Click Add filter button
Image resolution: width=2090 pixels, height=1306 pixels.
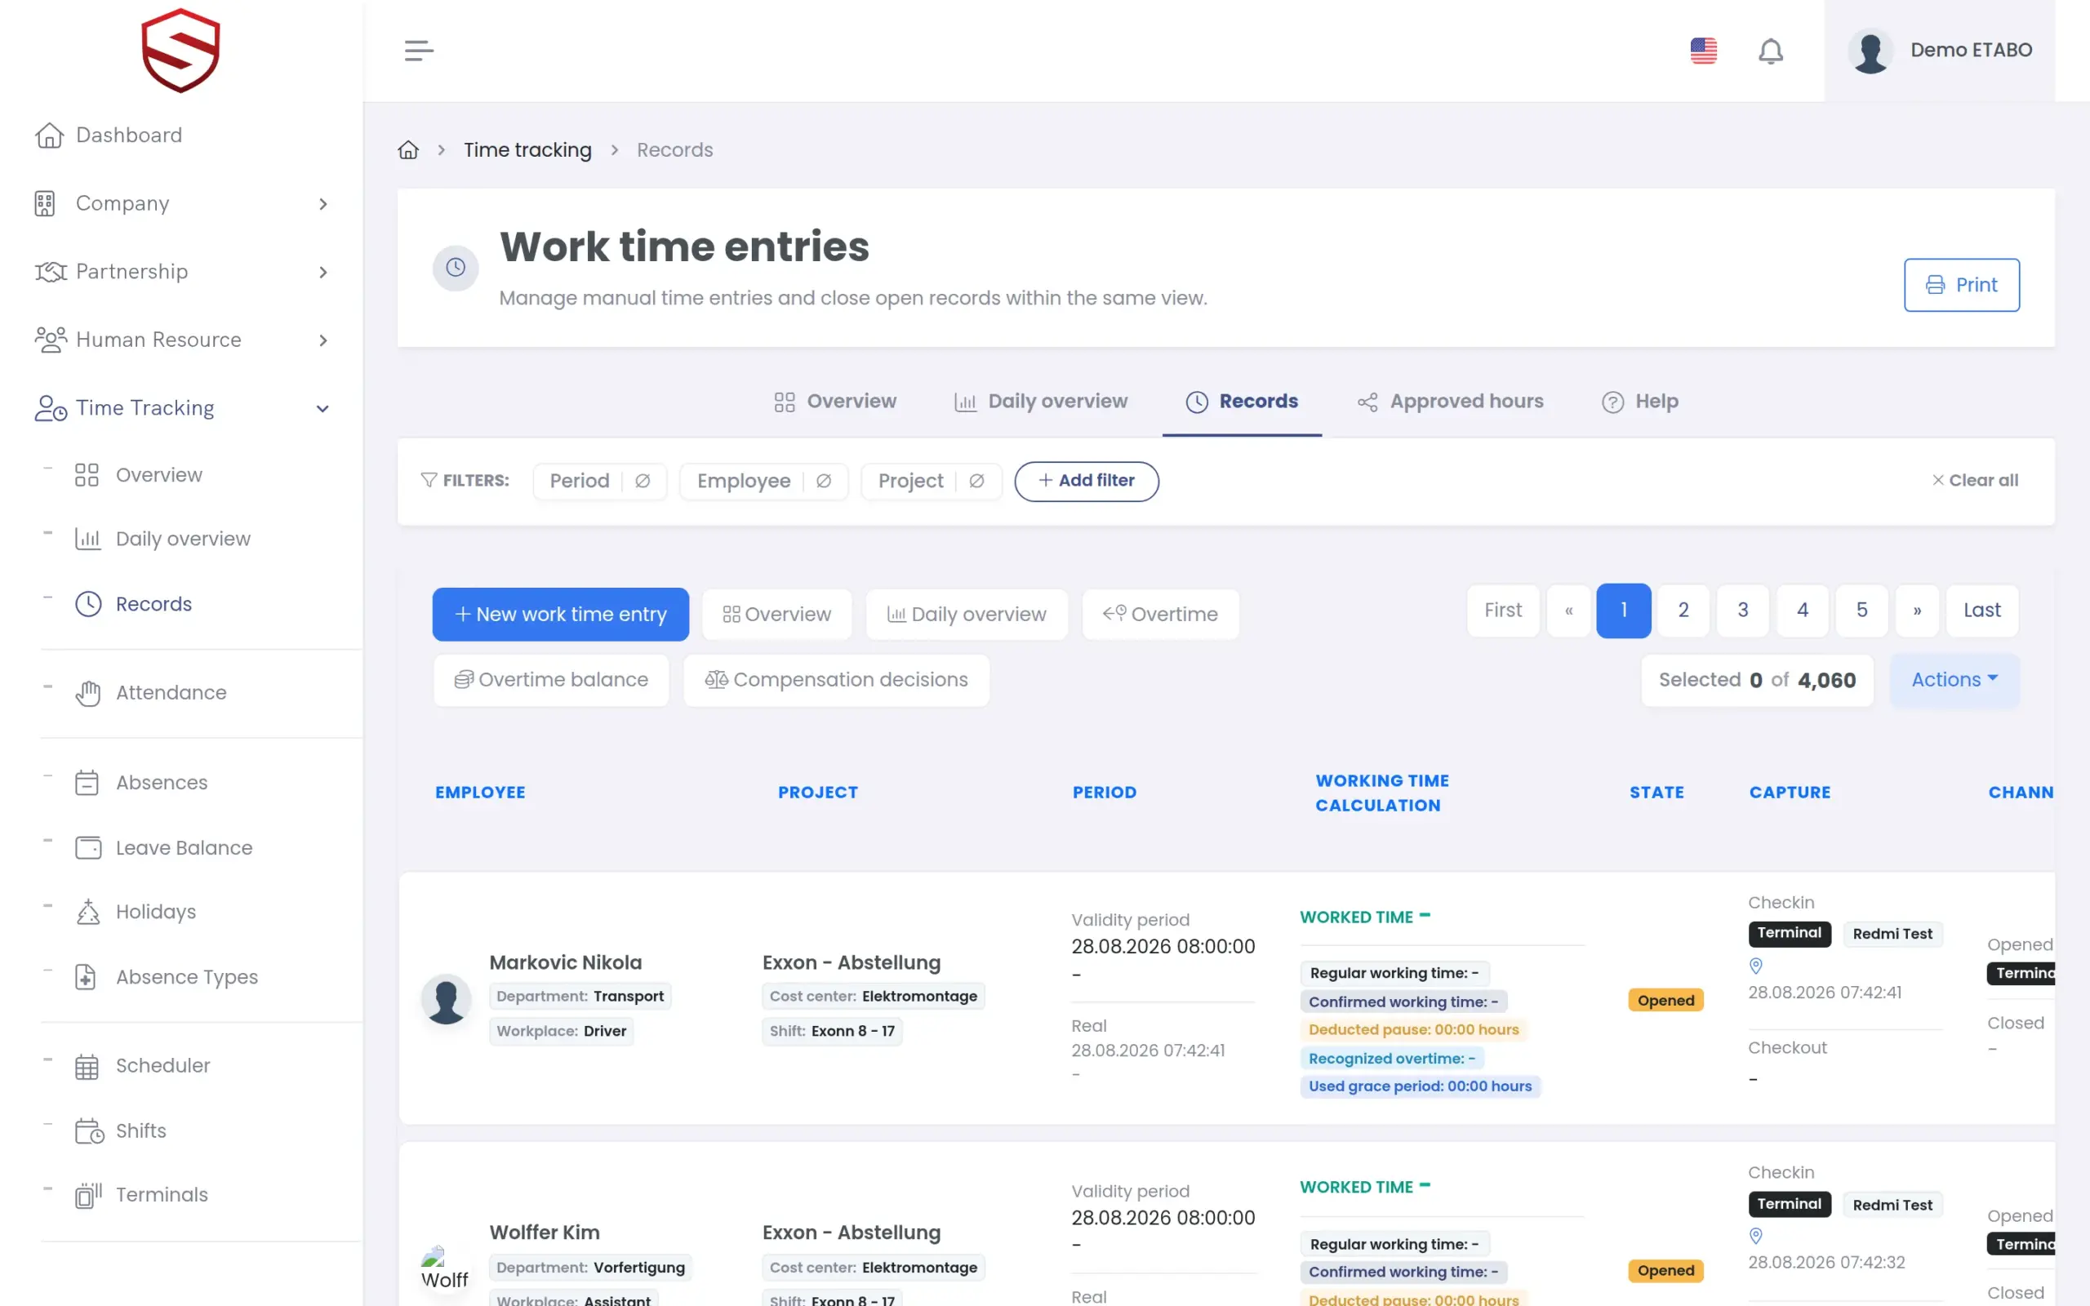coord(1087,480)
